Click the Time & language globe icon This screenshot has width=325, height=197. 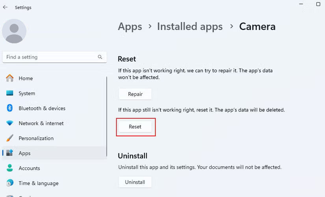pos(10,183)
